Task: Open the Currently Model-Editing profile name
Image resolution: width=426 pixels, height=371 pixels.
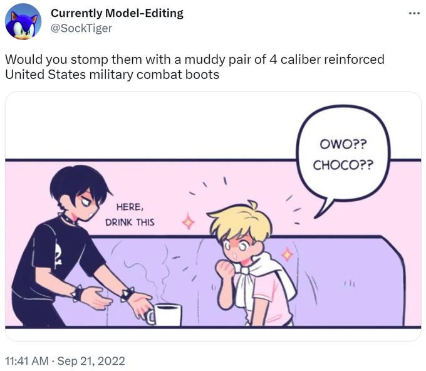Action: [117, 13]
